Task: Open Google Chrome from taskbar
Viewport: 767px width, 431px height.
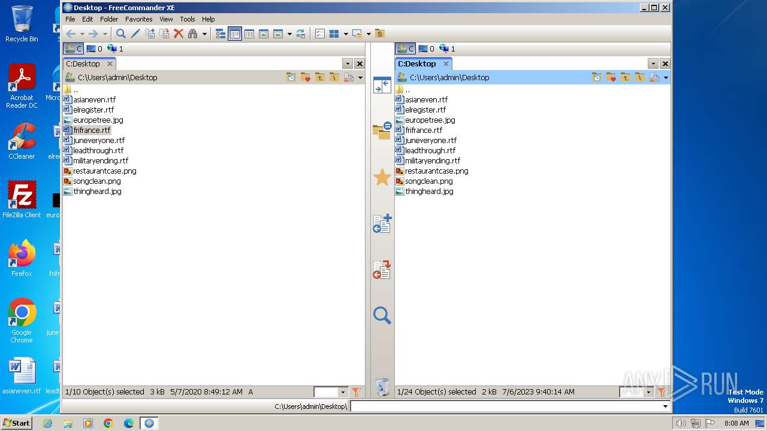Action: pyautogui.click(x=108, y=423)
